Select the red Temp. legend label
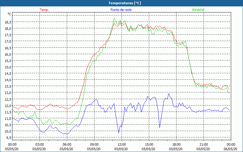This screenshot has height=152, width=243. pos(44,10)
